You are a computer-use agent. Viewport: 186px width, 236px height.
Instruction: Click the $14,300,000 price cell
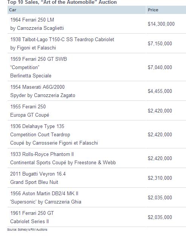pyautogui.click(x=161, y=24)
